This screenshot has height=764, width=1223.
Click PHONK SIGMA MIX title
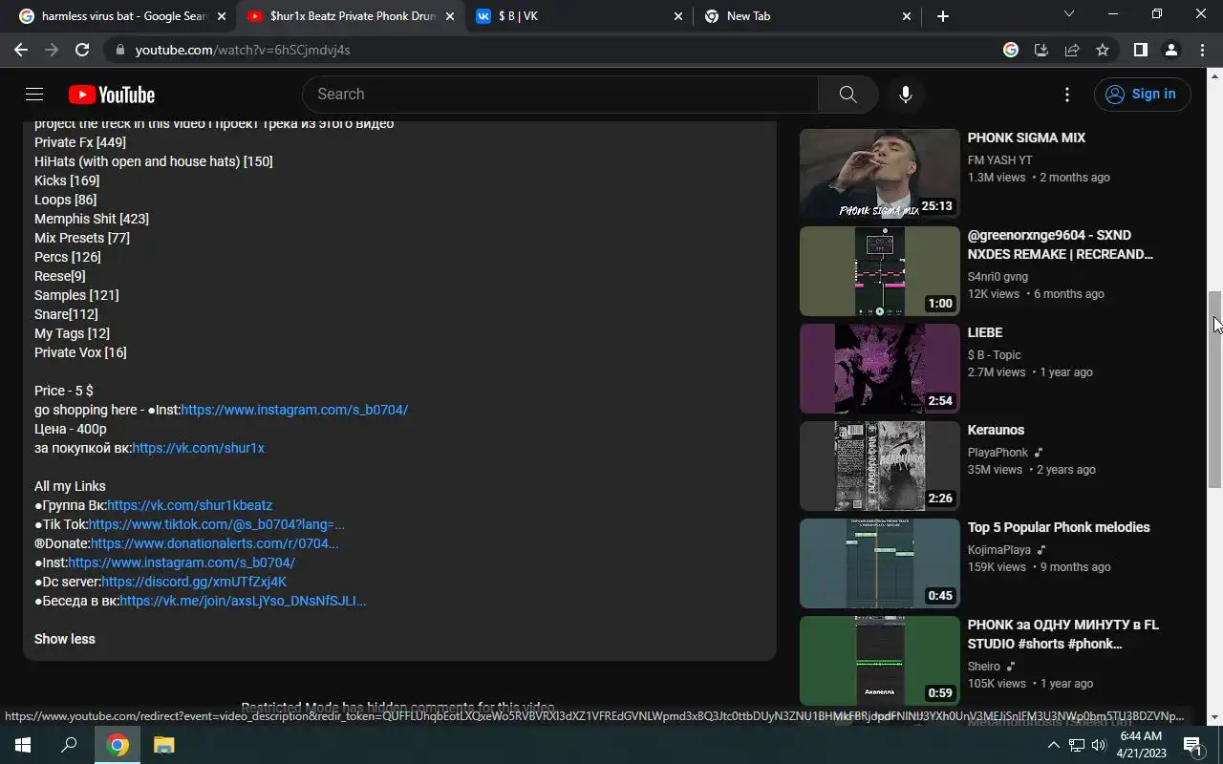(x=1026, y=138)
